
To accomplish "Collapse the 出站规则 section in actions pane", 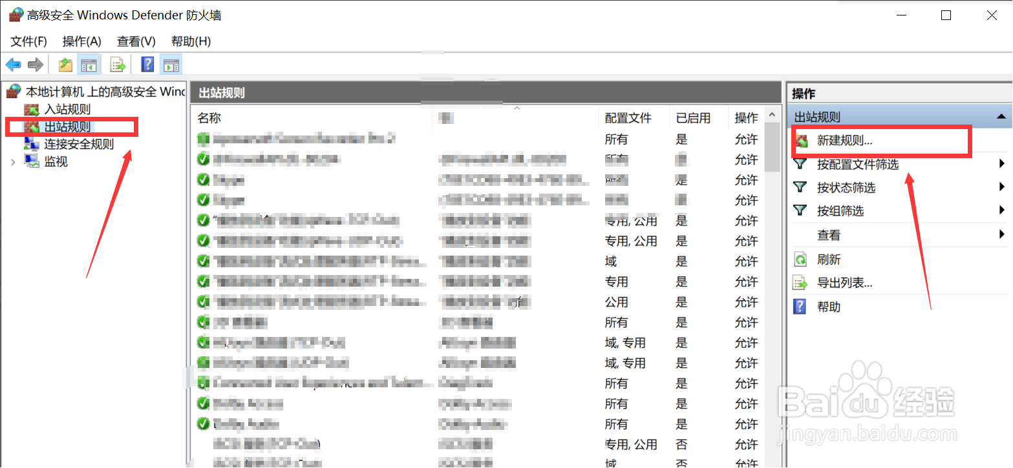I will pos(1001,117).
